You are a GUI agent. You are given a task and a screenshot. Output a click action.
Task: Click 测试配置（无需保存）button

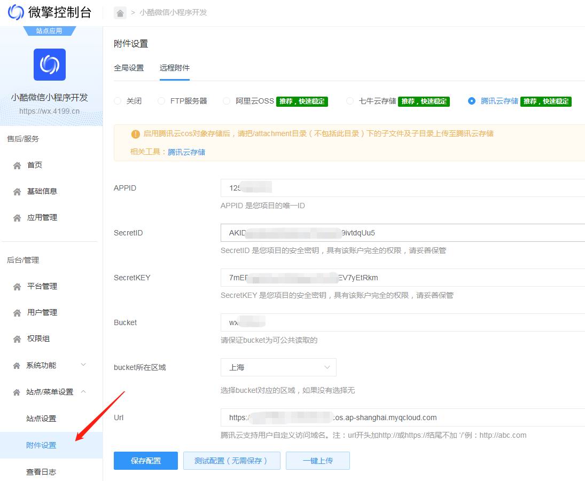(x=232, y=461)
